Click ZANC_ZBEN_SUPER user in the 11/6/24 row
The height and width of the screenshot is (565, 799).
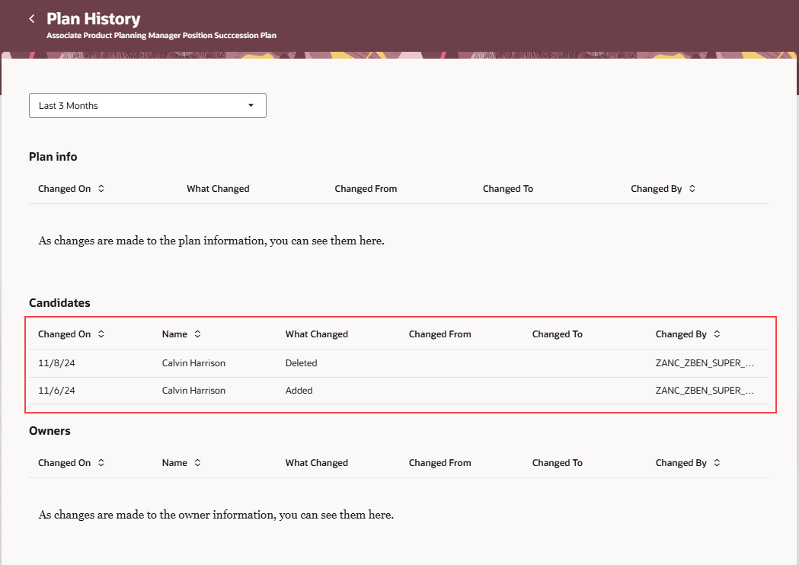[705, 391]
